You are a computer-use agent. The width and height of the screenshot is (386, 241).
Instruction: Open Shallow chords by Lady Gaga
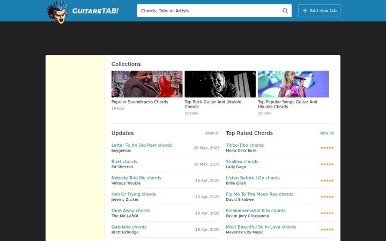click(x=242, y=162)
